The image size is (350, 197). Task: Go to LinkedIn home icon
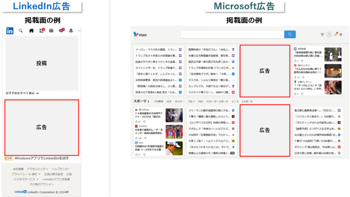click(31, 31)
